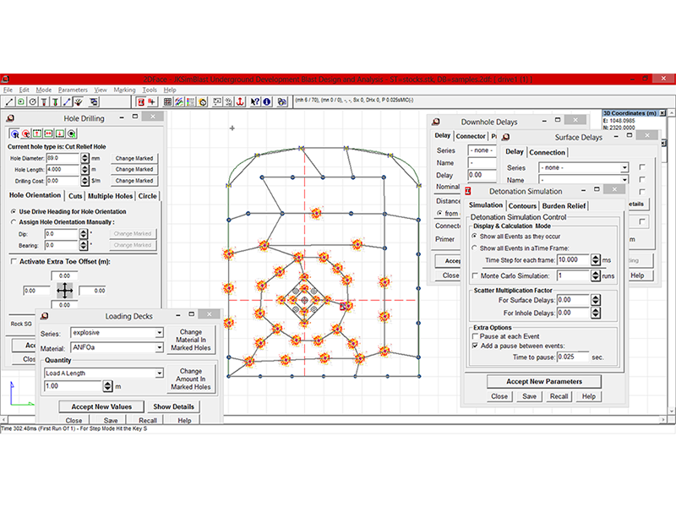Click the context help arrow-question icon
Image resolution: width=676 pixels, height=507 pixels.
click(x=254, y=101)
